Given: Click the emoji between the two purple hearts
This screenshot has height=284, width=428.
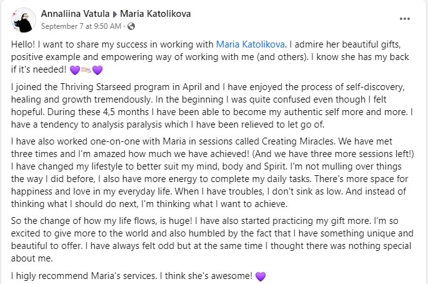Looking at the screenshot, I should pyautogui.click(x=86, y=69).
